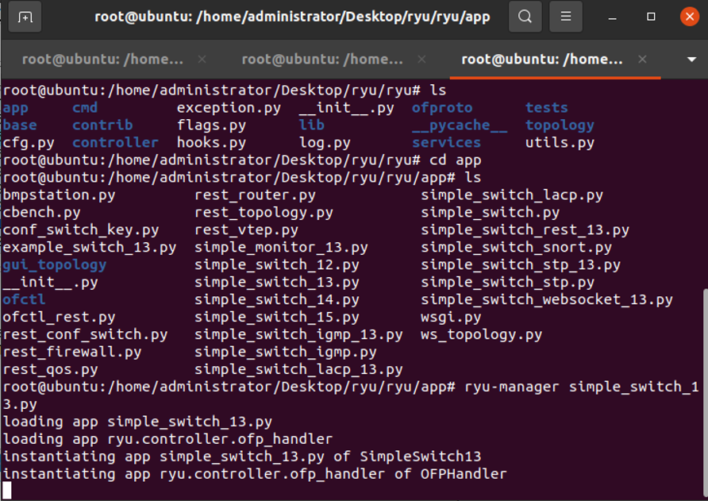The image size is (708, 501).
Task: Click the 'gui_topology' directory name
Action: coord(55,264)
